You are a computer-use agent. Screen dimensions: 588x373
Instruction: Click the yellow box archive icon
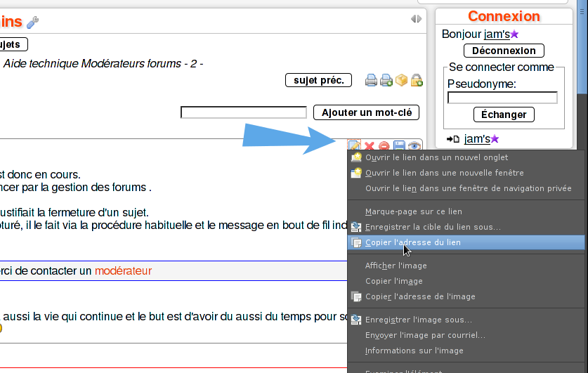coord(401,80)
